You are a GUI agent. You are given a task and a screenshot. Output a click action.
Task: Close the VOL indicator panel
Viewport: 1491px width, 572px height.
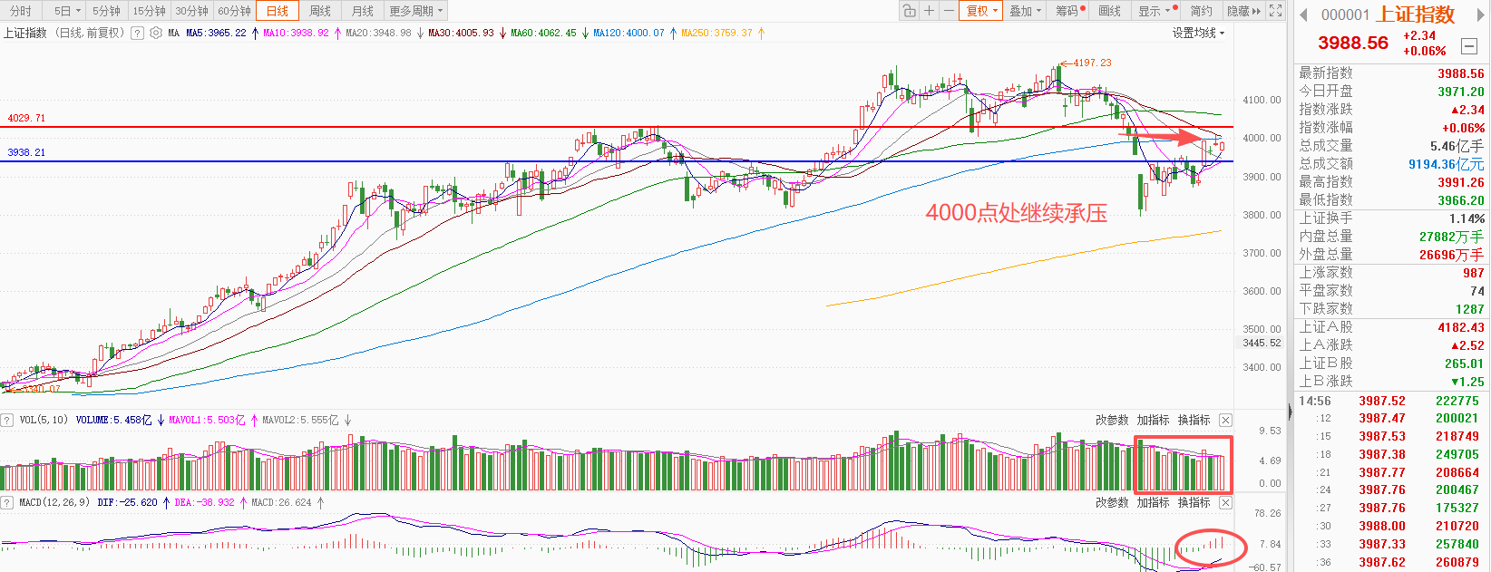coord(1225,420)
